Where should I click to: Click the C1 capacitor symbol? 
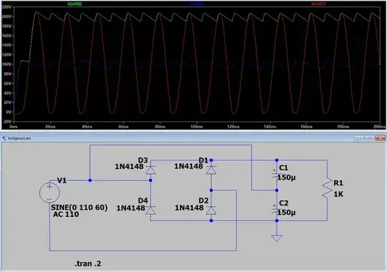pyautogui.click(x=277, y=174)
